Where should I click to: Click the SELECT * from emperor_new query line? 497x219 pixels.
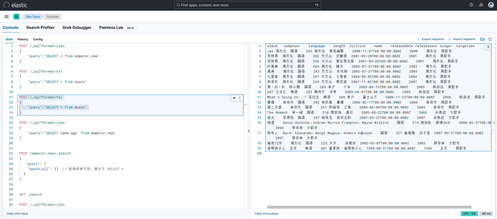pyautogui.click(x=63, y=56)
